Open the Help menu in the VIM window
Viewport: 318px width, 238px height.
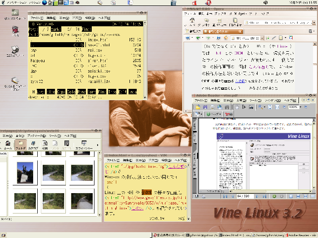click(180, 160)
